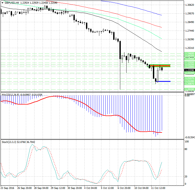Click the 6 Oct 20:00 time label

point(124,188)
